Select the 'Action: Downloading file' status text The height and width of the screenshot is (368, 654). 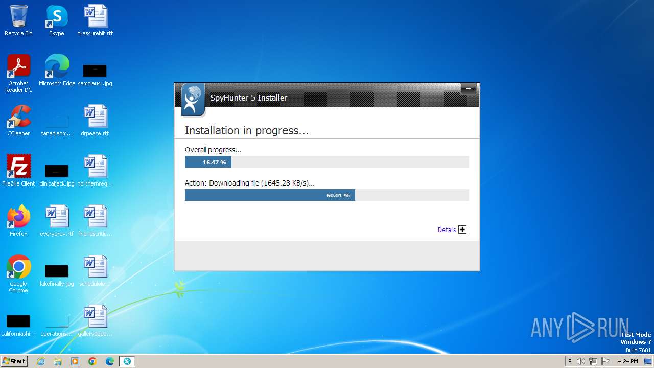click(250, 183)
